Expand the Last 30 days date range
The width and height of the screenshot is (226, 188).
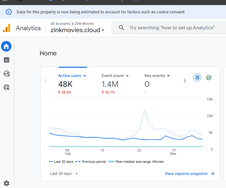click(x=64, y=174)
